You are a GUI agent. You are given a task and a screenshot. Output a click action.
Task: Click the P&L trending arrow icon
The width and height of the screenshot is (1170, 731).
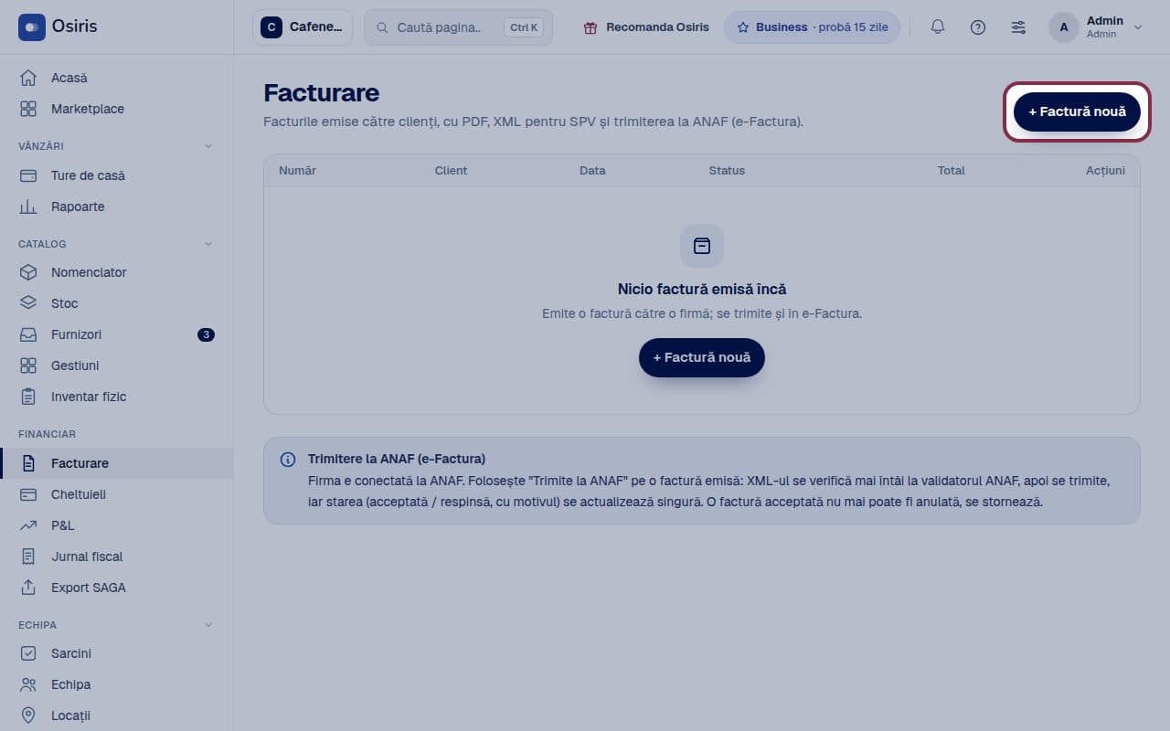(28, 525)
